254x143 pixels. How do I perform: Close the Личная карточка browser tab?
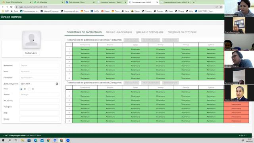pyautogui.click(x=157, y=2)
